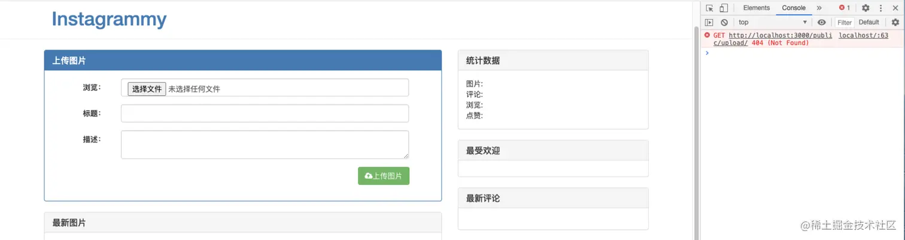Viewport: 905px width, 240px height.
Task: Click the 图片: stats row
Action: coord(475,84)
